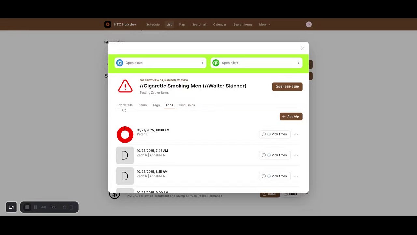Click the 10/28/2025, 7:45 AM trip date
This screenshot has width=417, height=235.
152,151
